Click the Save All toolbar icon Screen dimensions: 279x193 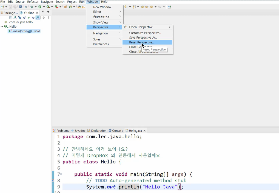click(x=15, y=7)
